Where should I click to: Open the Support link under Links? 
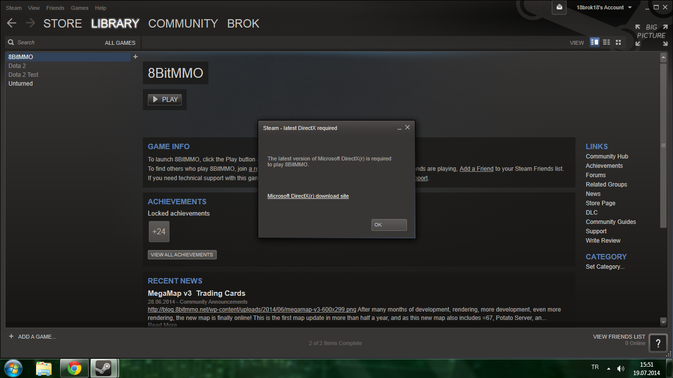pos(596,231)
